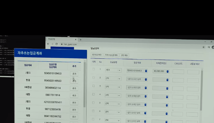Open the 선택 bank dropdown in row 7
The width and height of the screenshot is (214, 123).
[x=113, y=120]
